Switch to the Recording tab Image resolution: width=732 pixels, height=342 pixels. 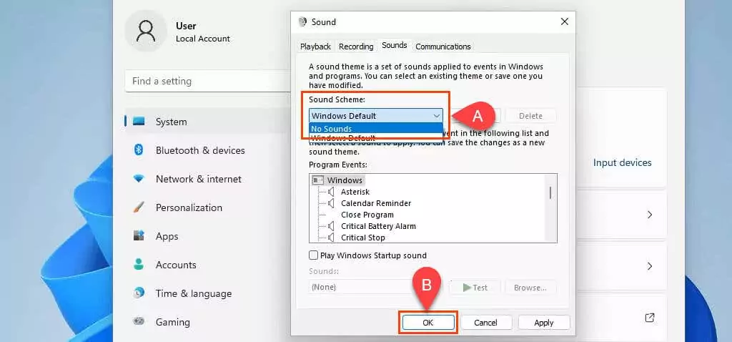356,47
